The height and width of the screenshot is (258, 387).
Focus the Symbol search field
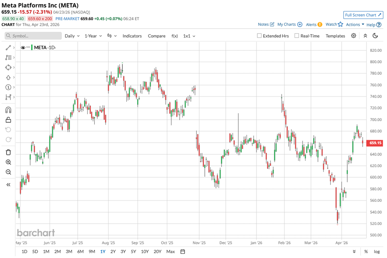[32, 36]
